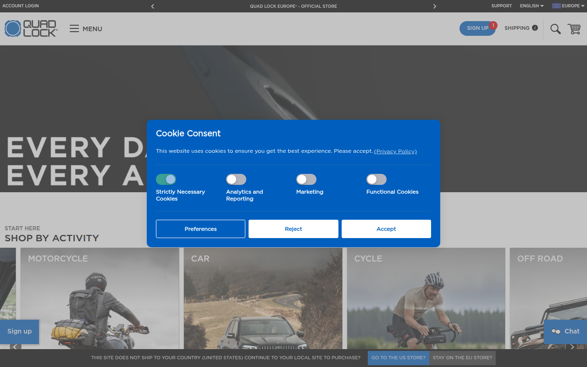Open the Chat widget
The width and height of the screenshot is (587, 367).
click(565, 332)
